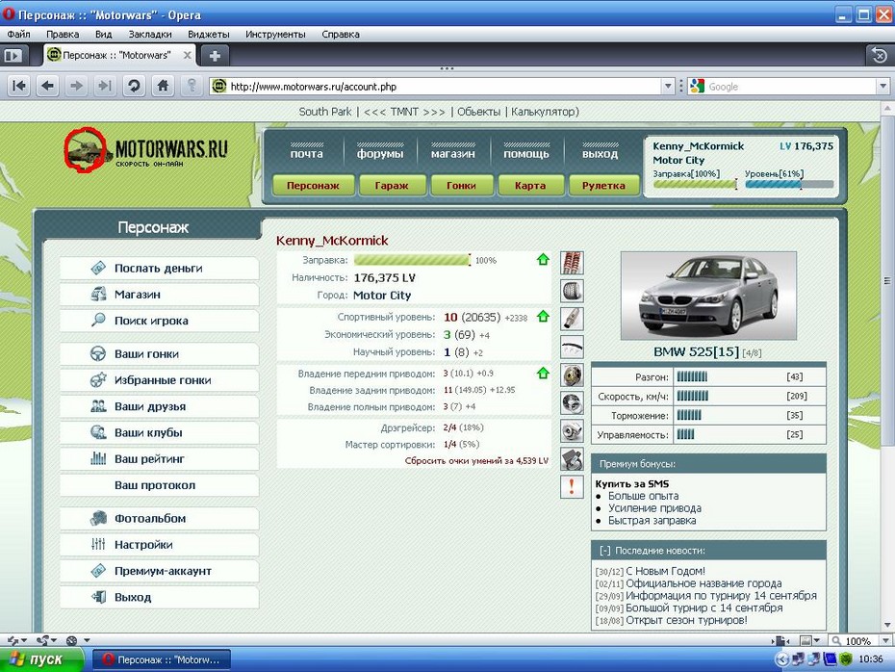Image resolution: width=895 pixels, height=672 pixels.
Task: Click Opera Rewind navigation button
Action: 19,87
